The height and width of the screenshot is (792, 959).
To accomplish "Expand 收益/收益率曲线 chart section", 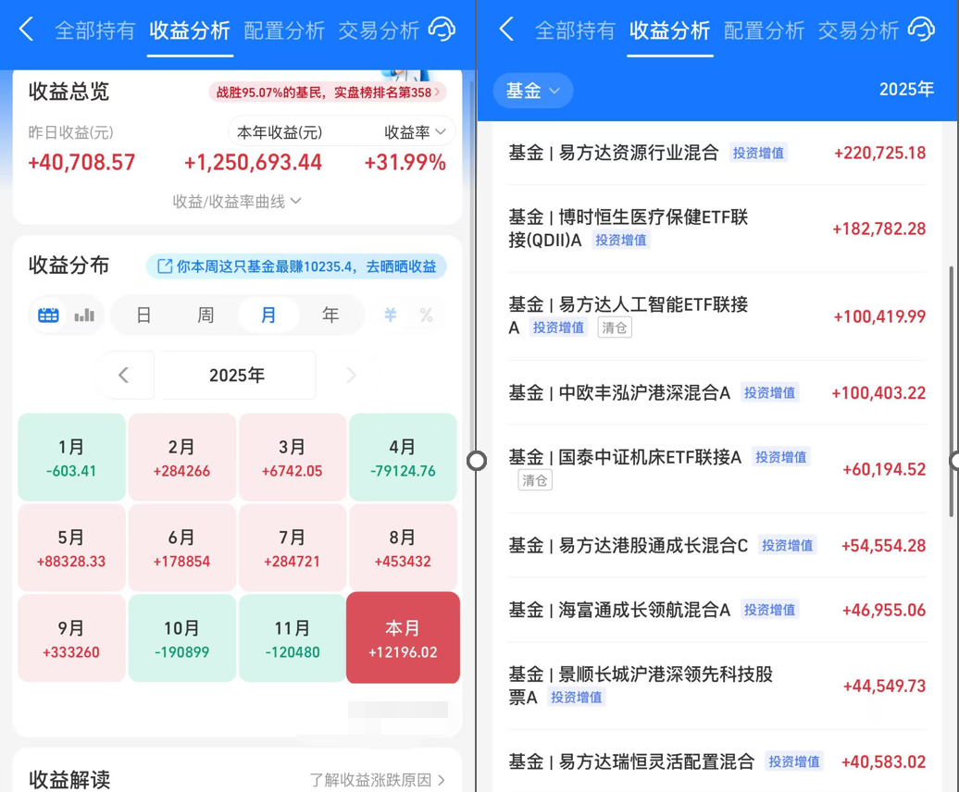I will coord(237,201).
